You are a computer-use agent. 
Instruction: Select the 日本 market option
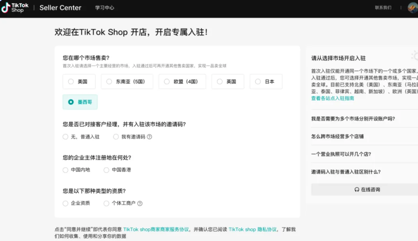click(x=266, y=81)
